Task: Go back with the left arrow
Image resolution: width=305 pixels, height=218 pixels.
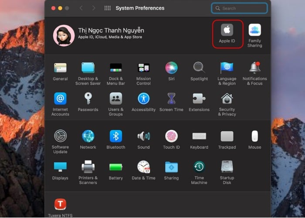Action: [x=81, y=8]
